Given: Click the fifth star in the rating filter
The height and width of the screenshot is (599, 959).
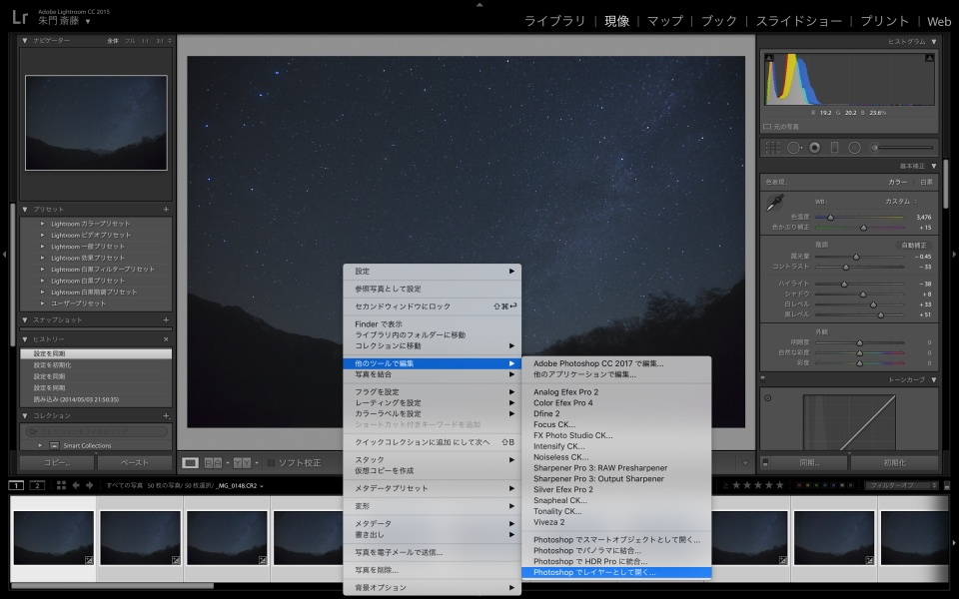Looking at the screenshot, I should pyautogui.click(x=779, y=485).
